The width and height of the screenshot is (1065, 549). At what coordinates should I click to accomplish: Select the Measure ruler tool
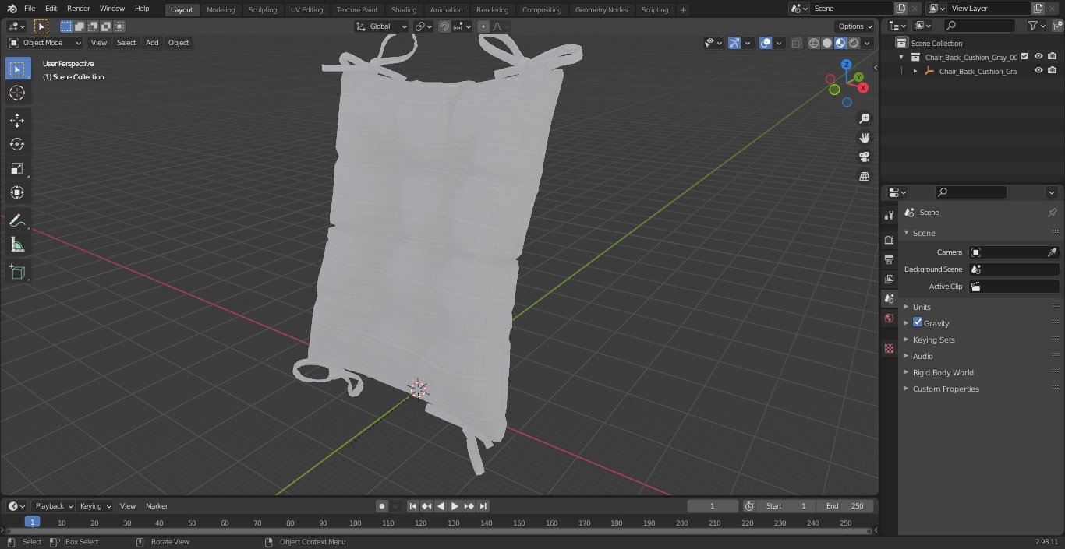pyautogui.click(x=17, y=245)
